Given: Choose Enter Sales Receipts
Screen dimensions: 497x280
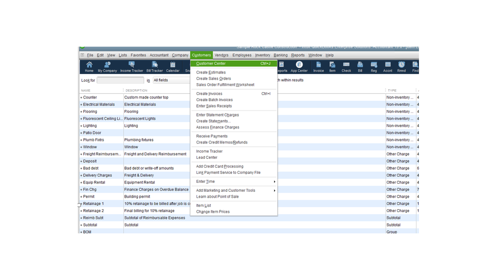Looking at the screenshot, I should click(x=234, y=106).
